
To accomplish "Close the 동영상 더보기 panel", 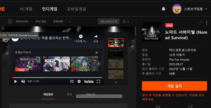I will click(x=97, y=52).
